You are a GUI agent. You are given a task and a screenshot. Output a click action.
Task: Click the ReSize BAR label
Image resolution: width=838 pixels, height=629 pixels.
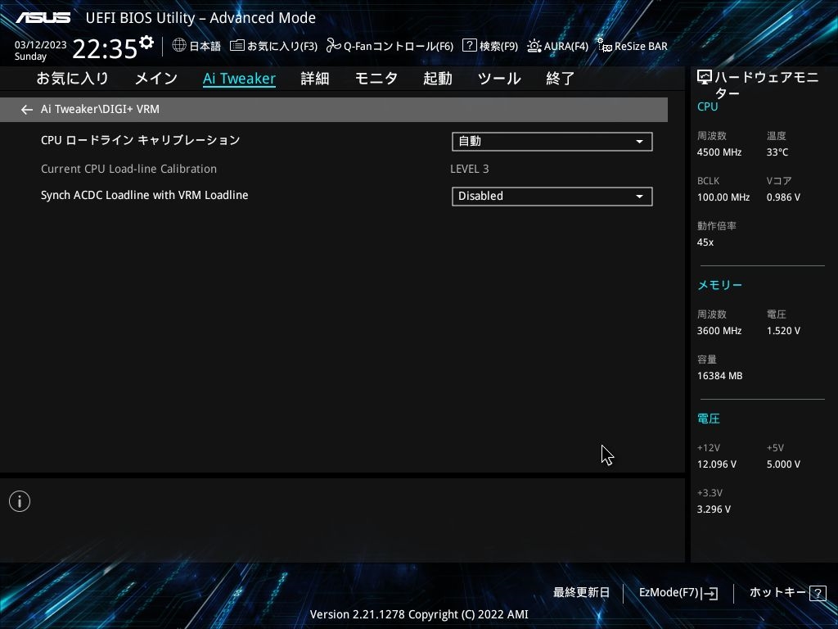641,46
